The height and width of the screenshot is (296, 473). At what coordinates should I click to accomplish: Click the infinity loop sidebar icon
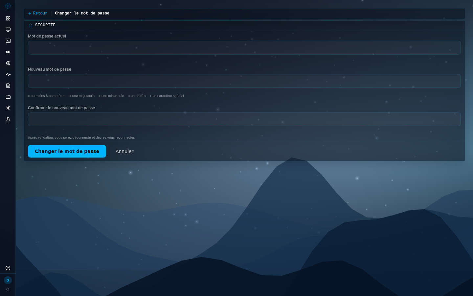point(8,52)
